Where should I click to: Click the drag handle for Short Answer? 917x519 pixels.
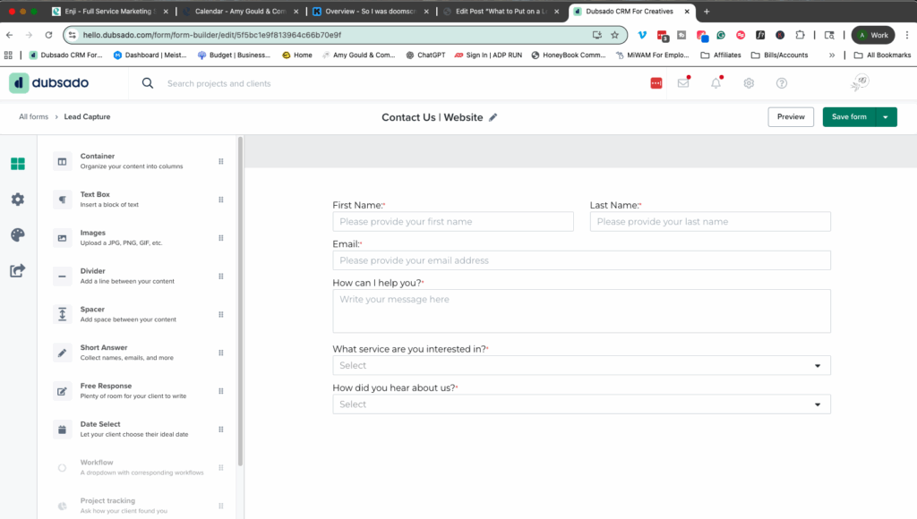pos(221,353)
